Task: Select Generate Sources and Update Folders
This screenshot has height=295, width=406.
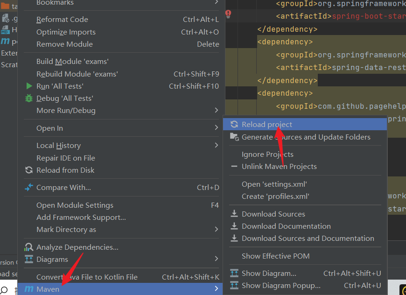Action: [305, 137]
